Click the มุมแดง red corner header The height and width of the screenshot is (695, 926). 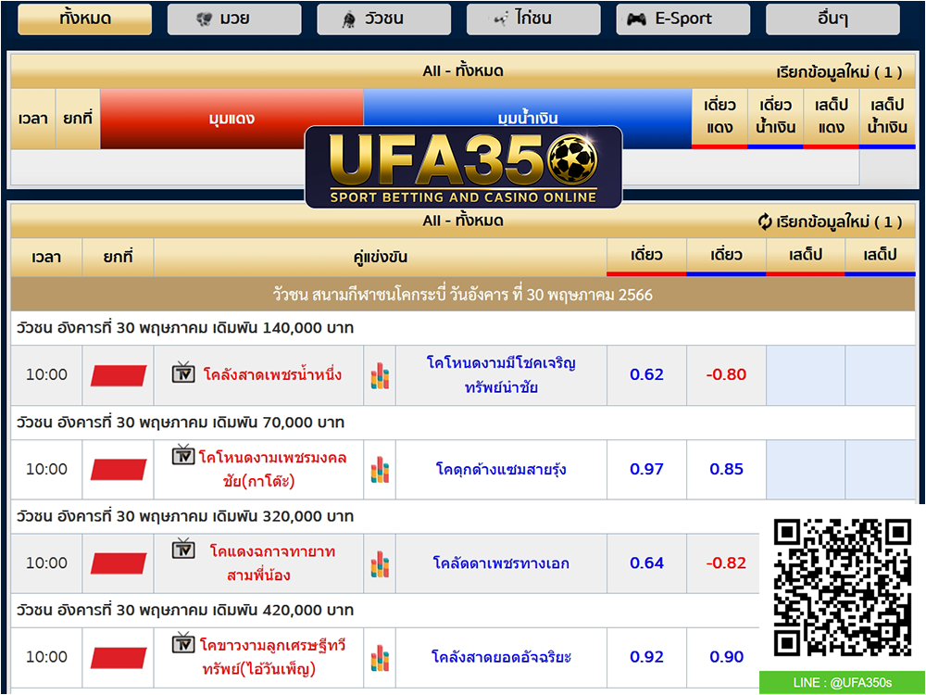231,119
